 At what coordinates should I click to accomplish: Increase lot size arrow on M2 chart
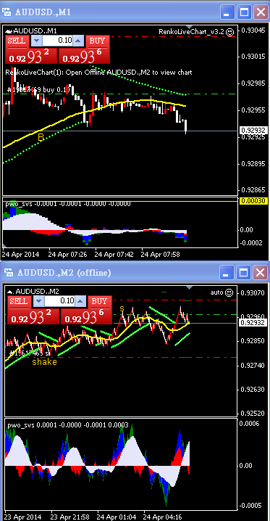80,302
